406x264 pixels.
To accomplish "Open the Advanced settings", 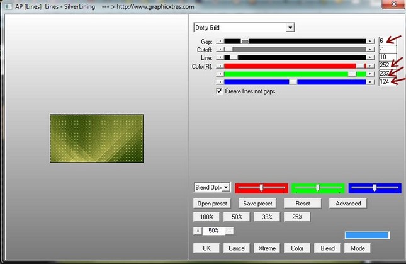I will tap(347, 204).
